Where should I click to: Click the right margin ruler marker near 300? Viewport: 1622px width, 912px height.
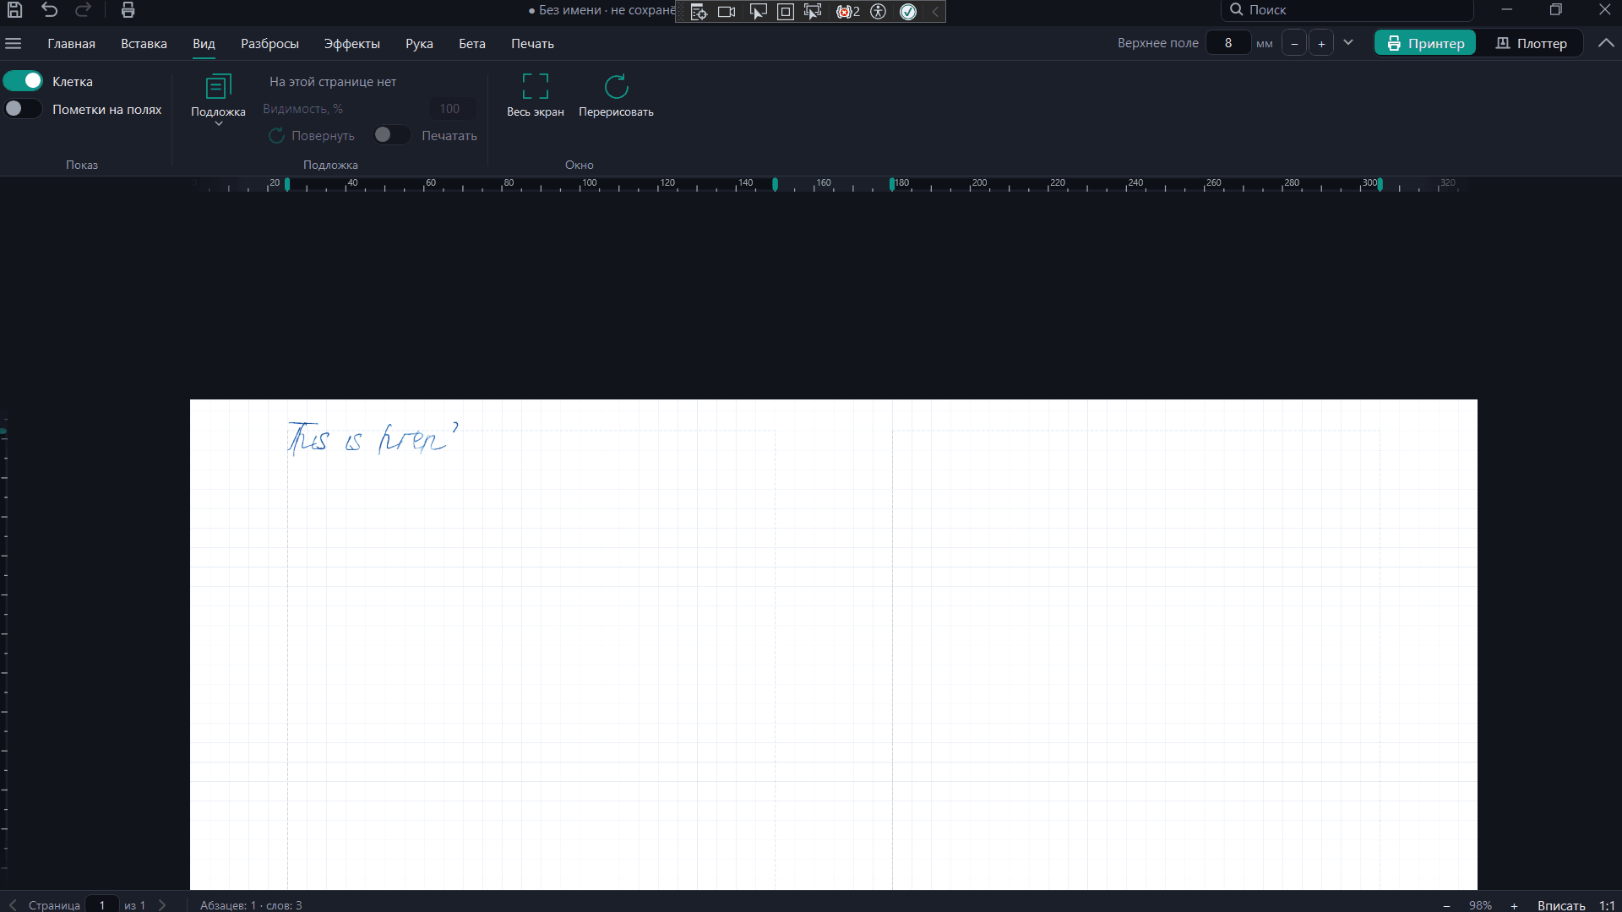pyautogui.click(x=1380, y=184)
